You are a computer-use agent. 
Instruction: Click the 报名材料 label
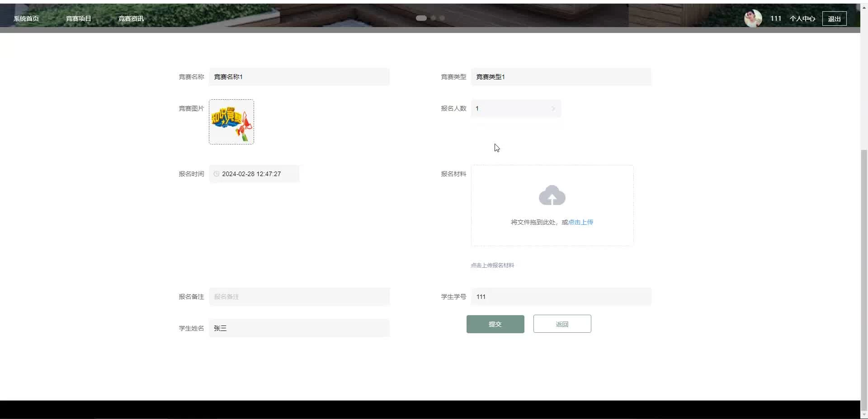[453, 174]
